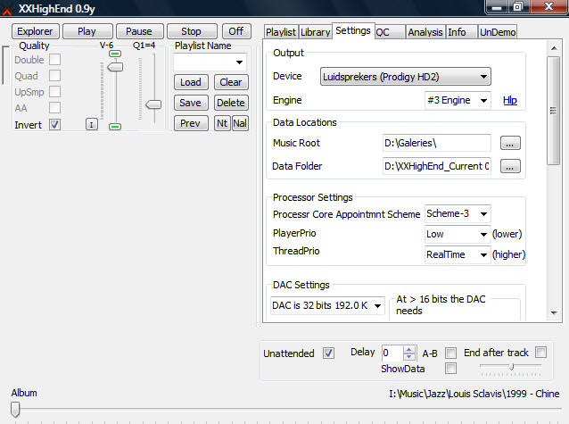Click the Load playlist button

pos(191,82)
